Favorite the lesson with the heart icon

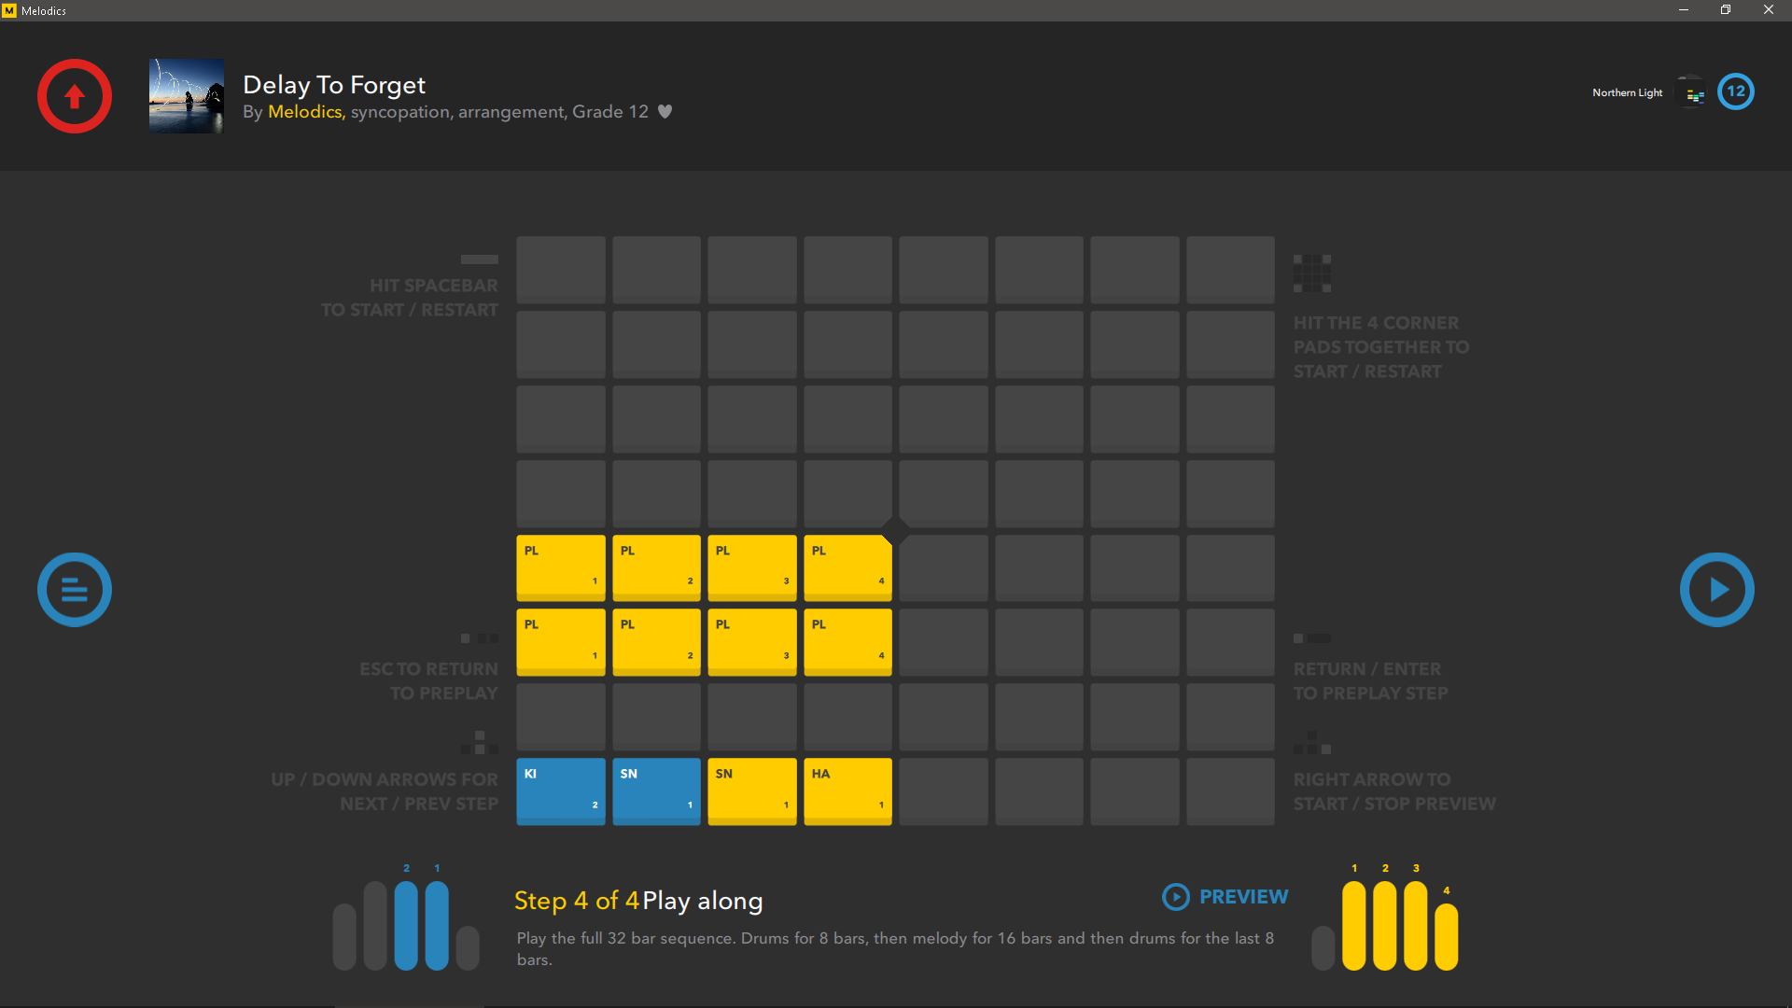pos(665,112)
